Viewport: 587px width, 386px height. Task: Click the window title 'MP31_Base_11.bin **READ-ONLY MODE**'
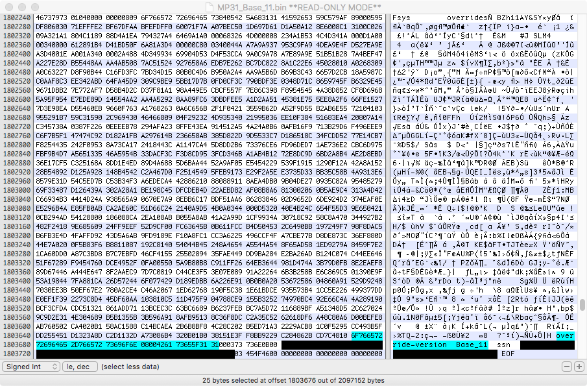[300, 7]
